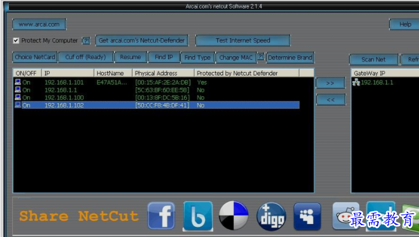Click the Reddit alien share icon
419x237 pixels.
346,216
